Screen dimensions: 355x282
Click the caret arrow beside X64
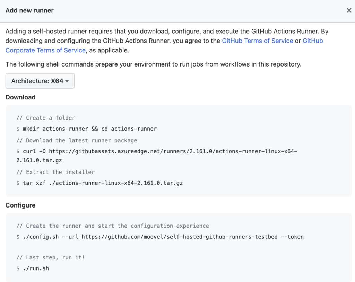pos(67,81)
